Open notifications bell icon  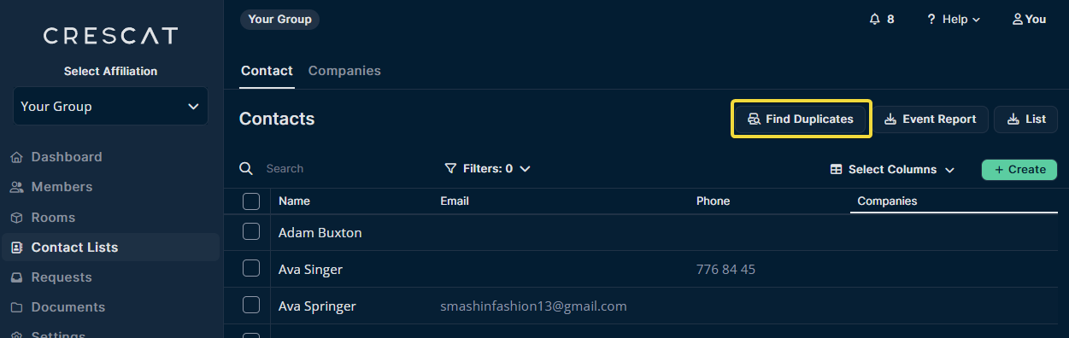pos(874,19)
